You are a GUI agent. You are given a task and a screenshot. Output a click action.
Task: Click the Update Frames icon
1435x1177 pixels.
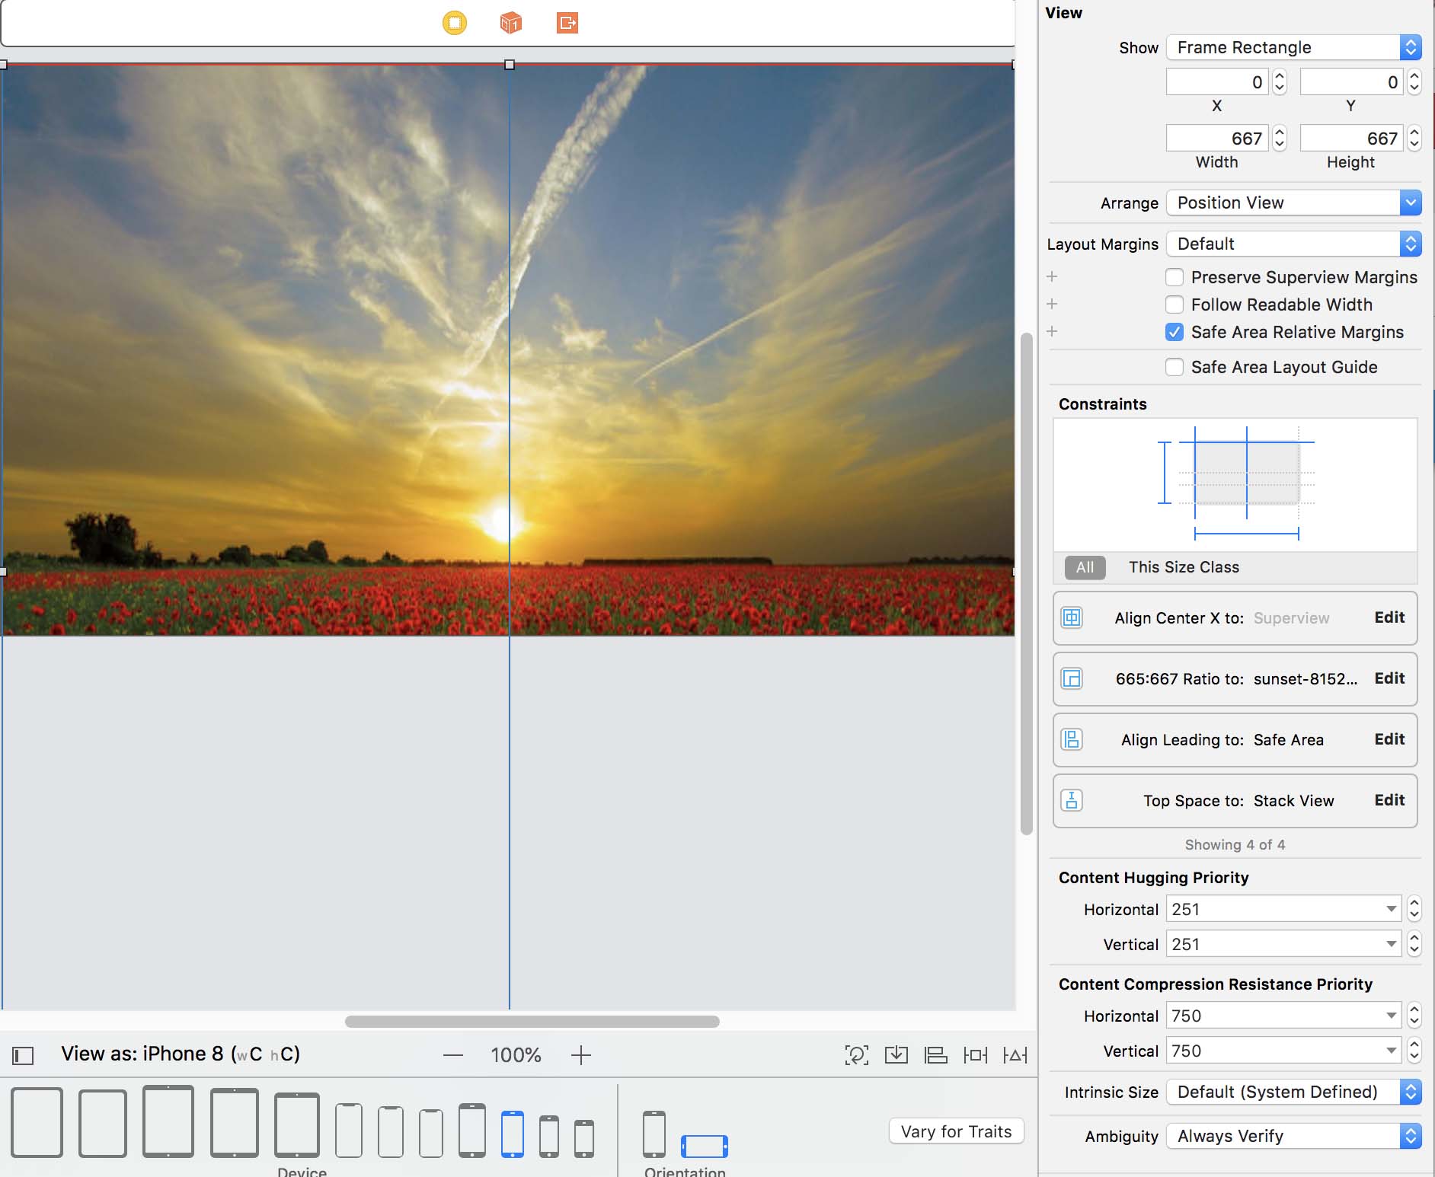click(857, 1054)
